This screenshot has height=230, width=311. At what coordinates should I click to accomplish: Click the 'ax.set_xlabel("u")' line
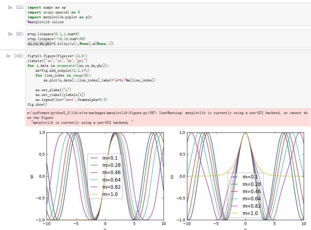pyautogui.click(x=53, y=90)
